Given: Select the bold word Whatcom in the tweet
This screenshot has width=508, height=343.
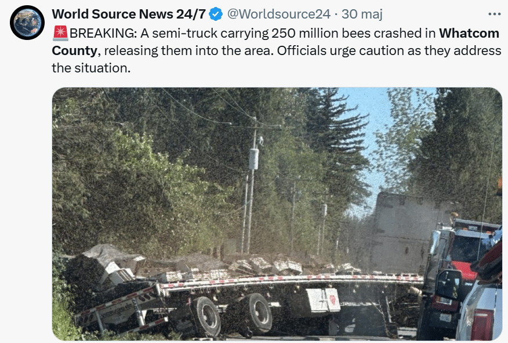Looking at the screenshot, I should [x=469, y=34].
